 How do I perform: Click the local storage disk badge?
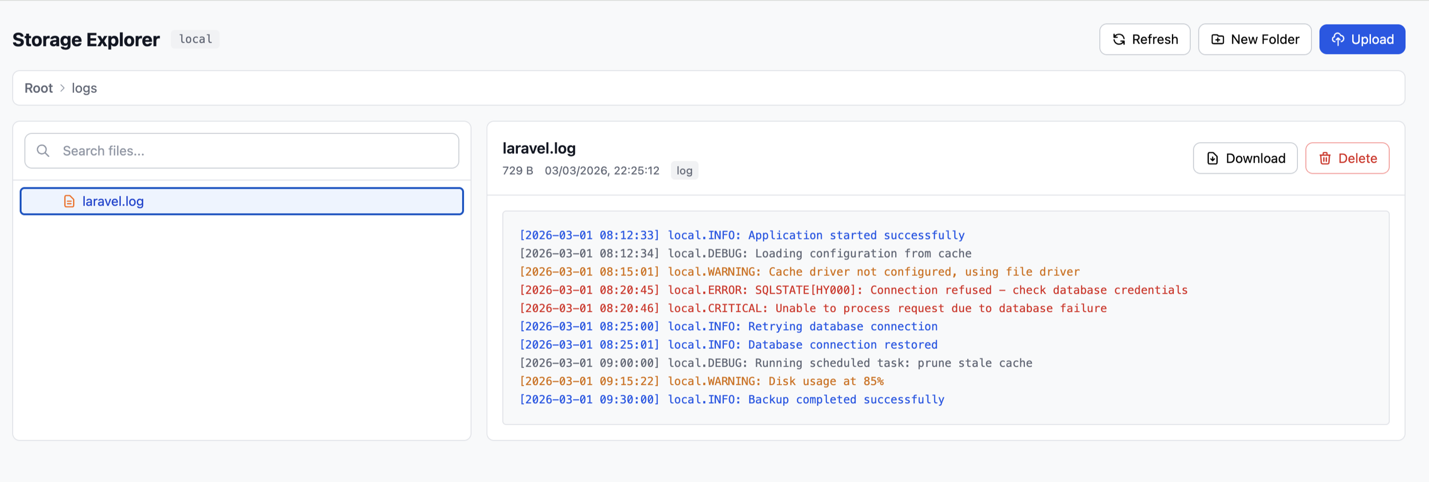[x=195, y=39]
